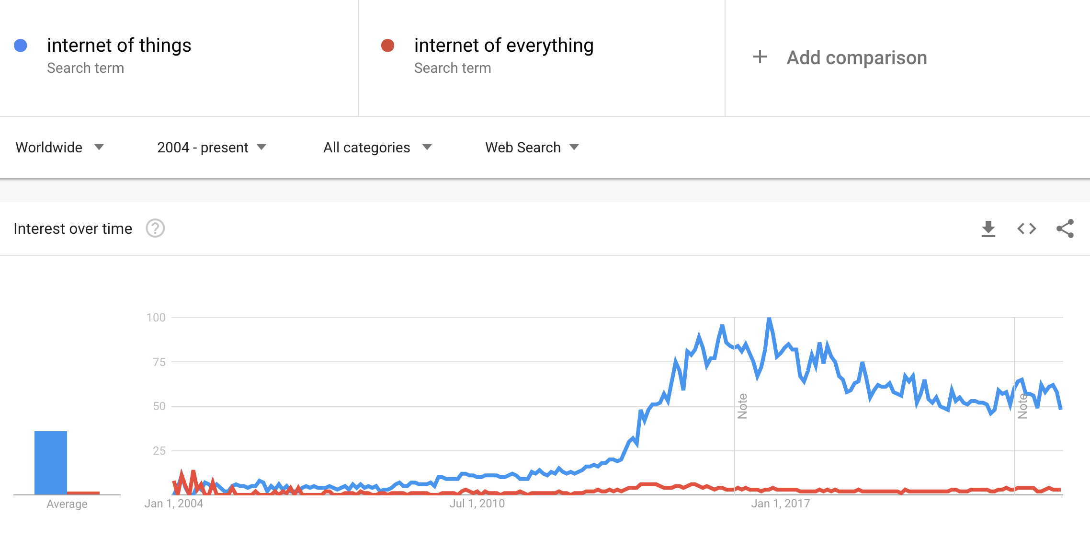
Task: Open the Interest over time help tooltip
Action: point(154,229)
